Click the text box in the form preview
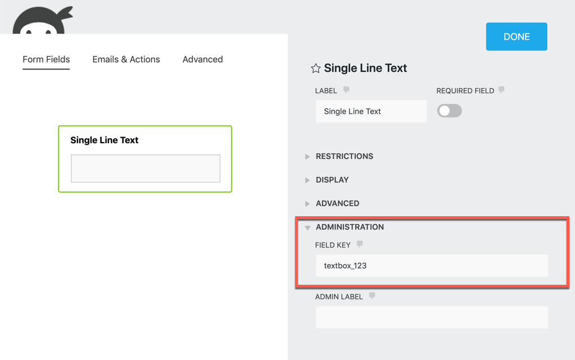This screenshot has height=360, width=575. [145, 168]
